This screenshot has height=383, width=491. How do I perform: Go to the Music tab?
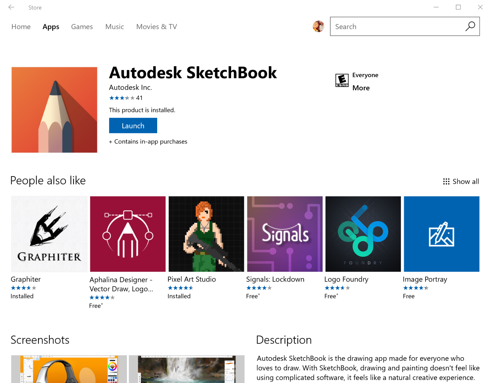click(115, 27)
